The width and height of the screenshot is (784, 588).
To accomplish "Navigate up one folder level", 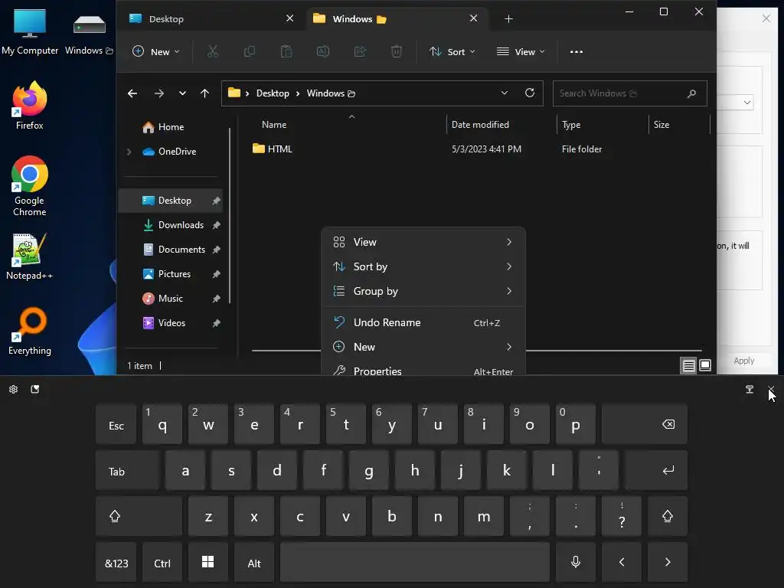I will point(204,93).
